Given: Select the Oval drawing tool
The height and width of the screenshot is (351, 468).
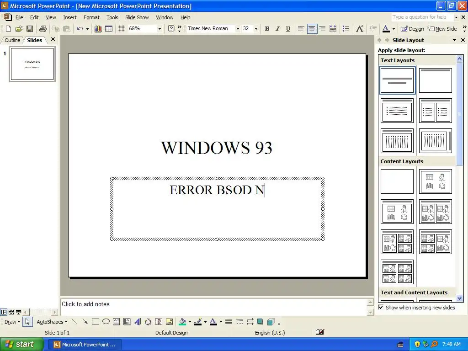Looking at the screenshot, I should 106,321.
